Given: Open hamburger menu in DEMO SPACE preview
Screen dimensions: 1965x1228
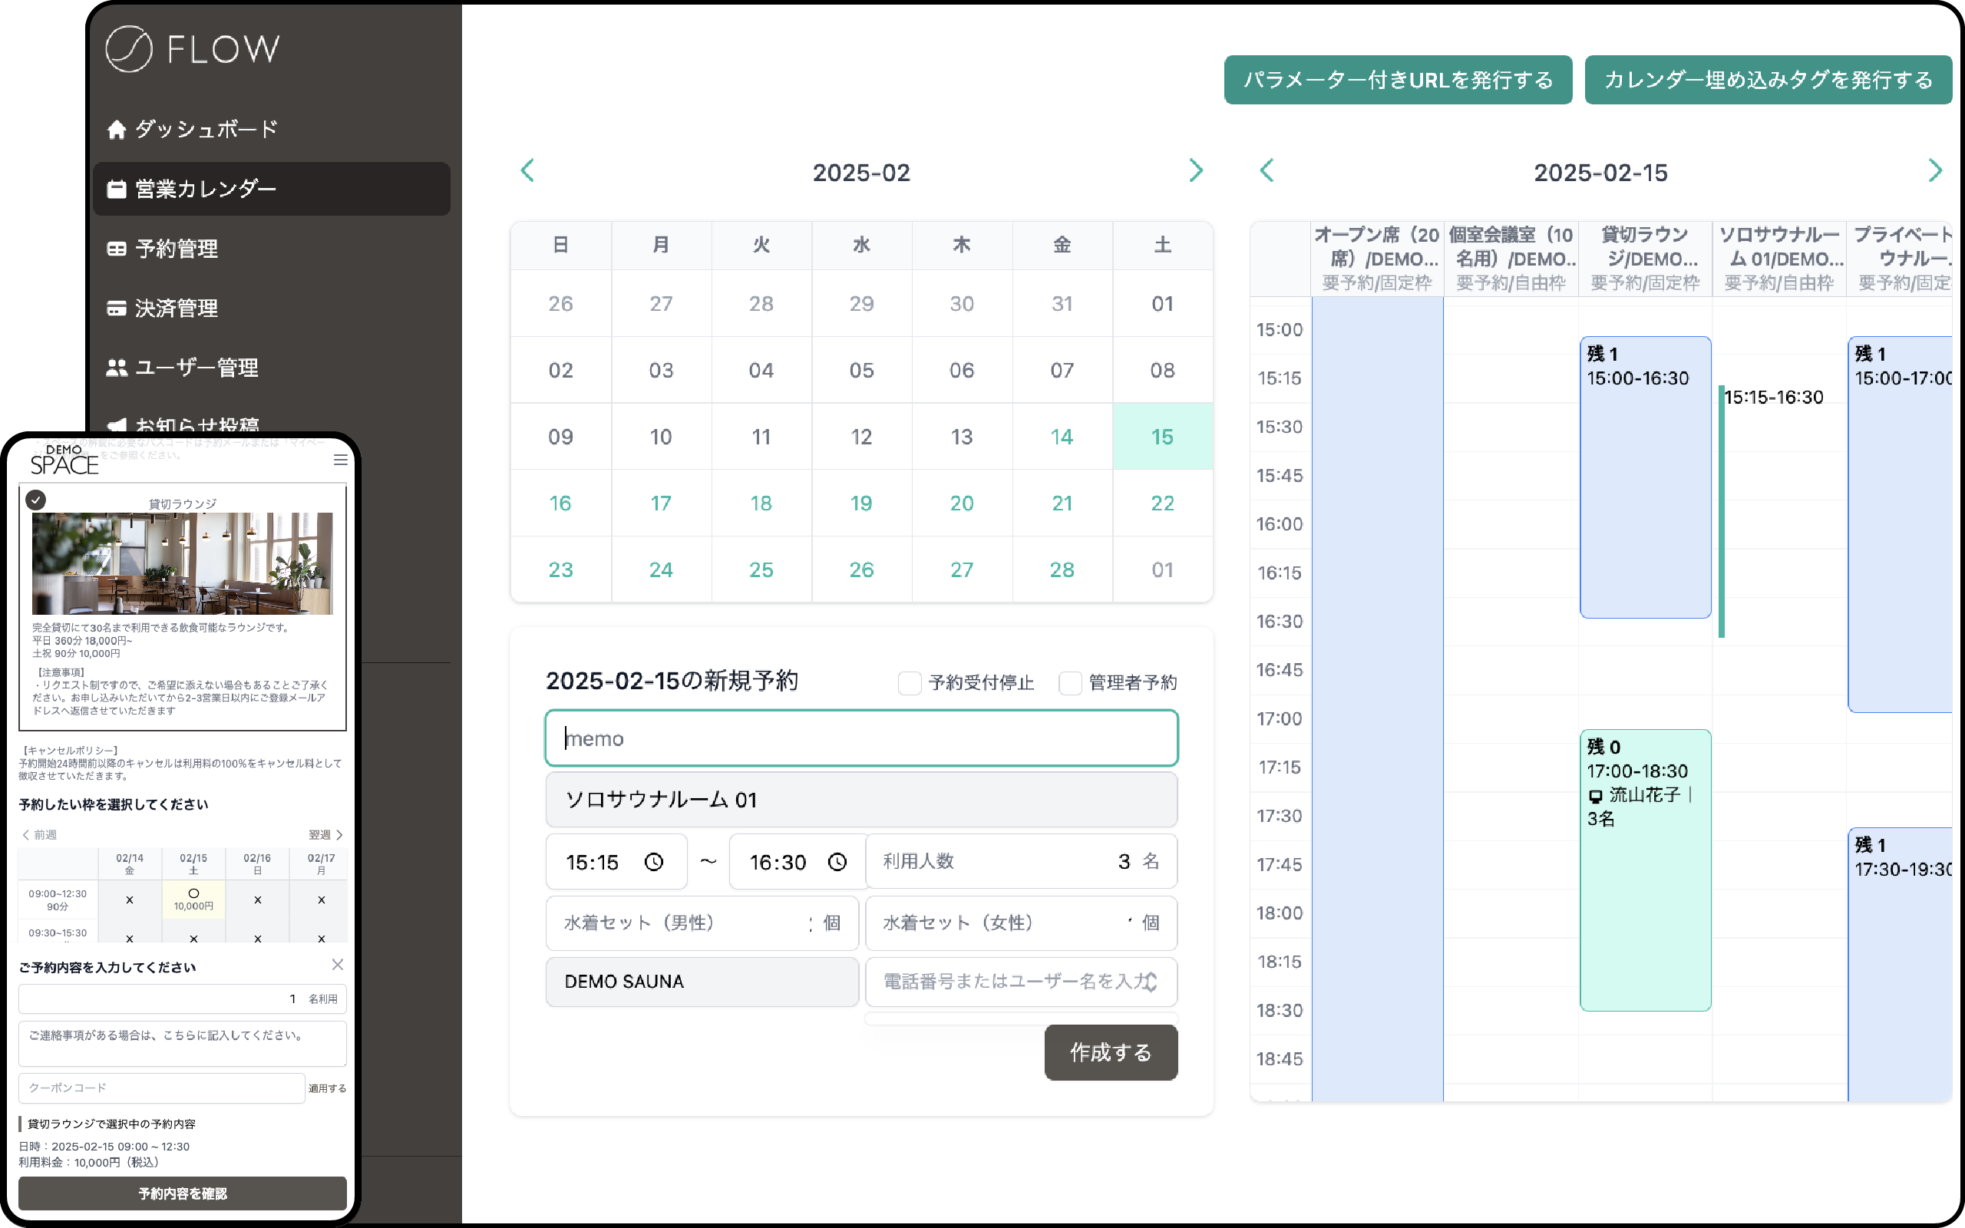Looking at the screenshot, I should click(x=341, y=460).
